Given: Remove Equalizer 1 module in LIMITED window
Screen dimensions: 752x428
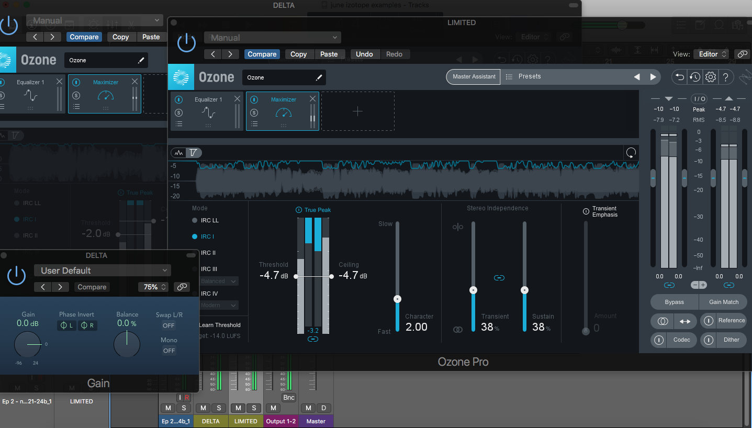Looking at the screenshot, I should tap(238, 99).
